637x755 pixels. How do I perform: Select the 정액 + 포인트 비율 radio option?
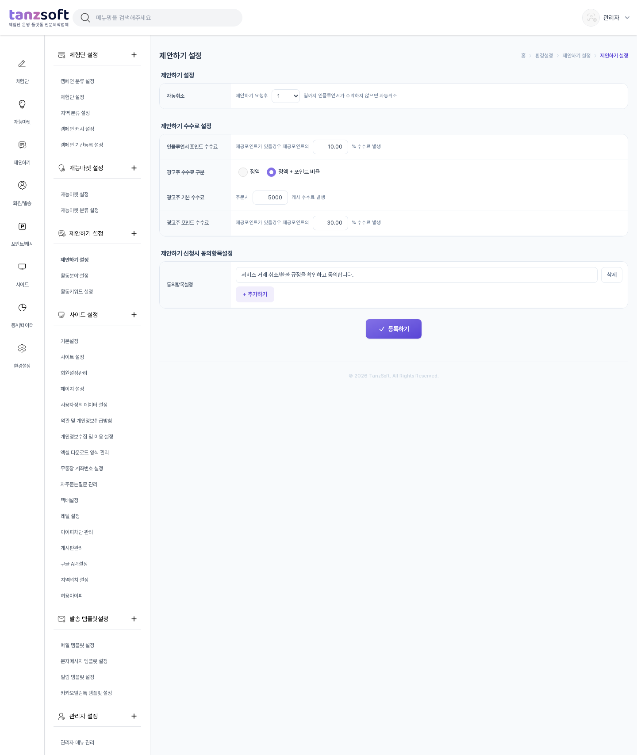271,172
